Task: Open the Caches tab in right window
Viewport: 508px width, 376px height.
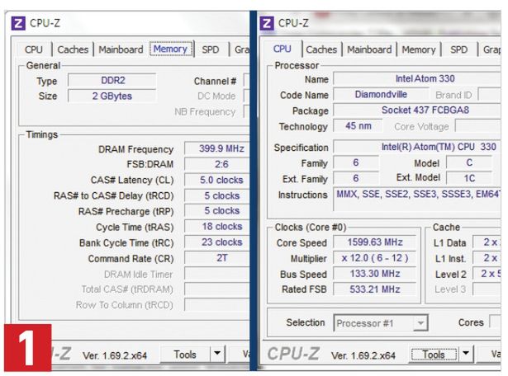Action: pyautogui.click(x=321, y=49)
